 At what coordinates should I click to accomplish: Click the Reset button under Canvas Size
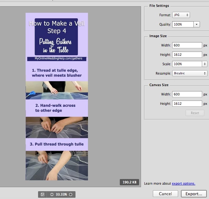point(195,113)
